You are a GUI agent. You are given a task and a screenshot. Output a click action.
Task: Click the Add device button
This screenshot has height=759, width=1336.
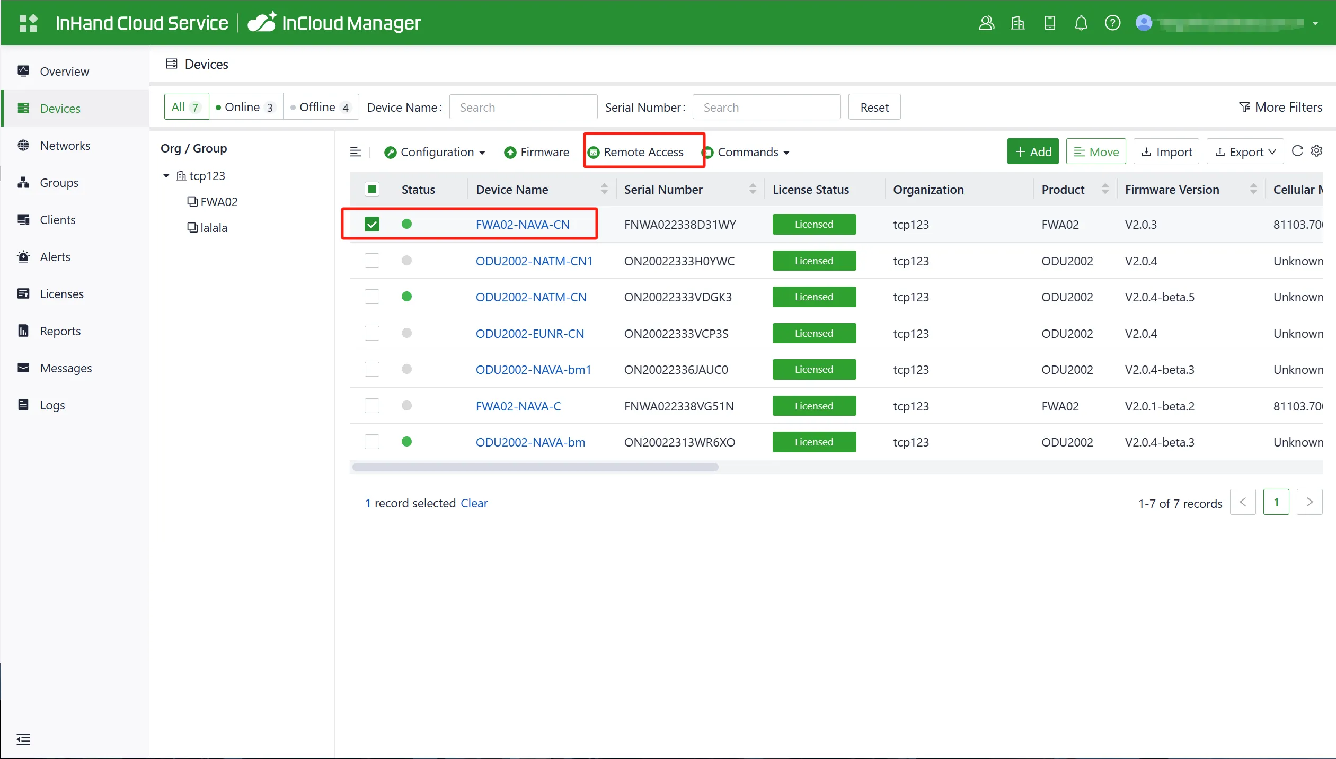[1033, 151]
